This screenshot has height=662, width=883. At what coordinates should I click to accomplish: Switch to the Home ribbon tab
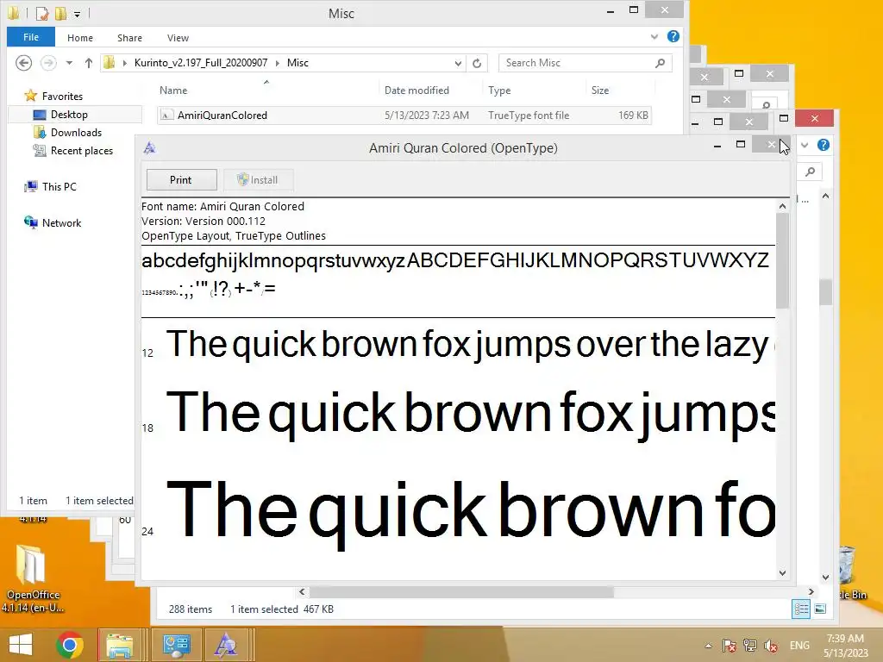(x=80, y=38)
